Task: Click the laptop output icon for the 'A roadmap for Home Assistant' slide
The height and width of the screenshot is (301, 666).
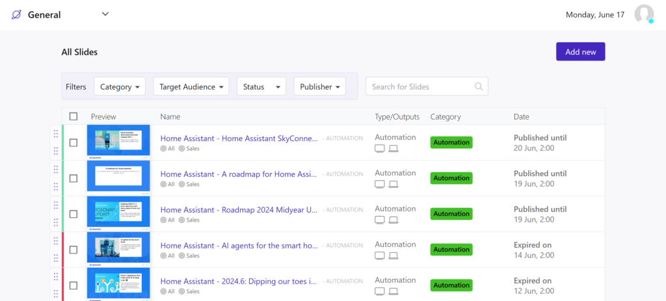Action: click(393, 184)
